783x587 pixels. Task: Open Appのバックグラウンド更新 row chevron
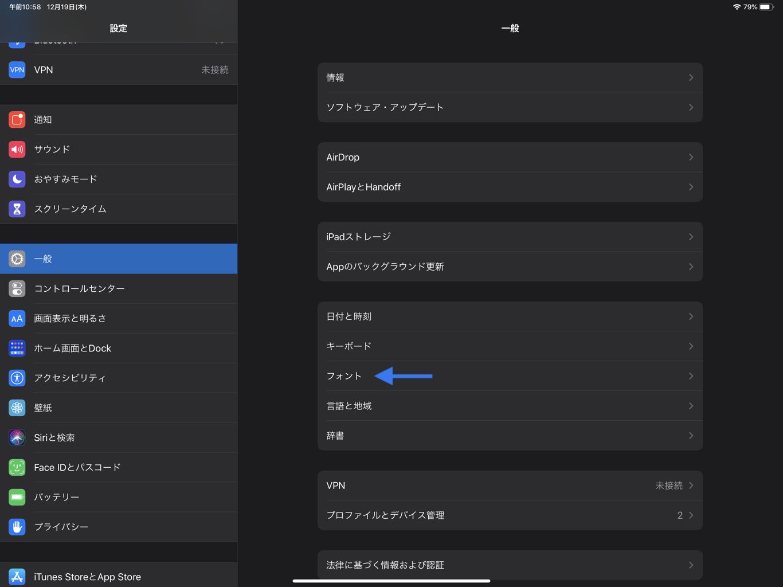click(691, 267)
